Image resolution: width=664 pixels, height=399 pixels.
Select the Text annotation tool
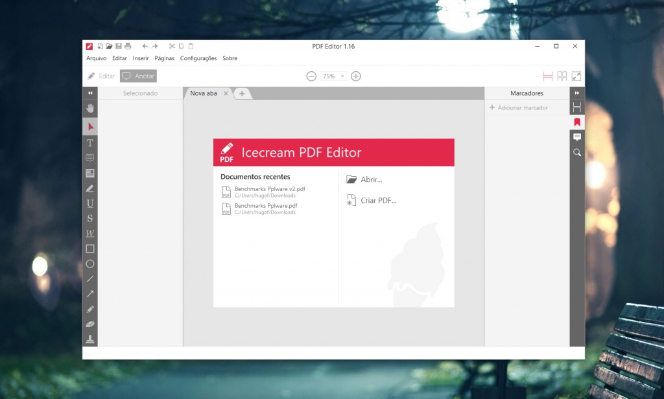[x=90, y=143]
